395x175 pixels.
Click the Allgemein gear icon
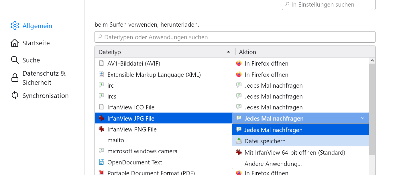coord(15,25)
